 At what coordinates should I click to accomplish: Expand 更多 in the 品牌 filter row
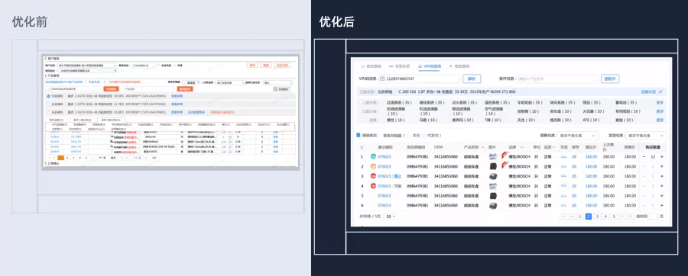point(660,120)
